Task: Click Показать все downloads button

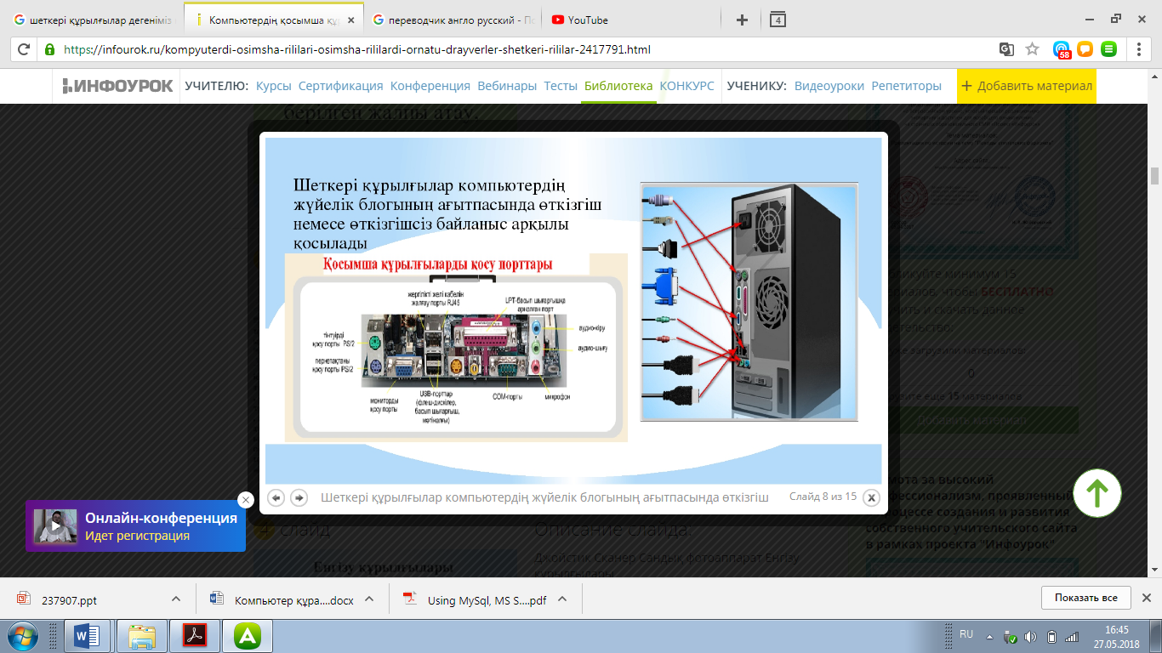Action: tap(1085, 598)
